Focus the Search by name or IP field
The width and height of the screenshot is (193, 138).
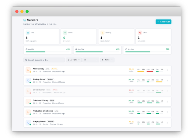(x=44, y=60)
